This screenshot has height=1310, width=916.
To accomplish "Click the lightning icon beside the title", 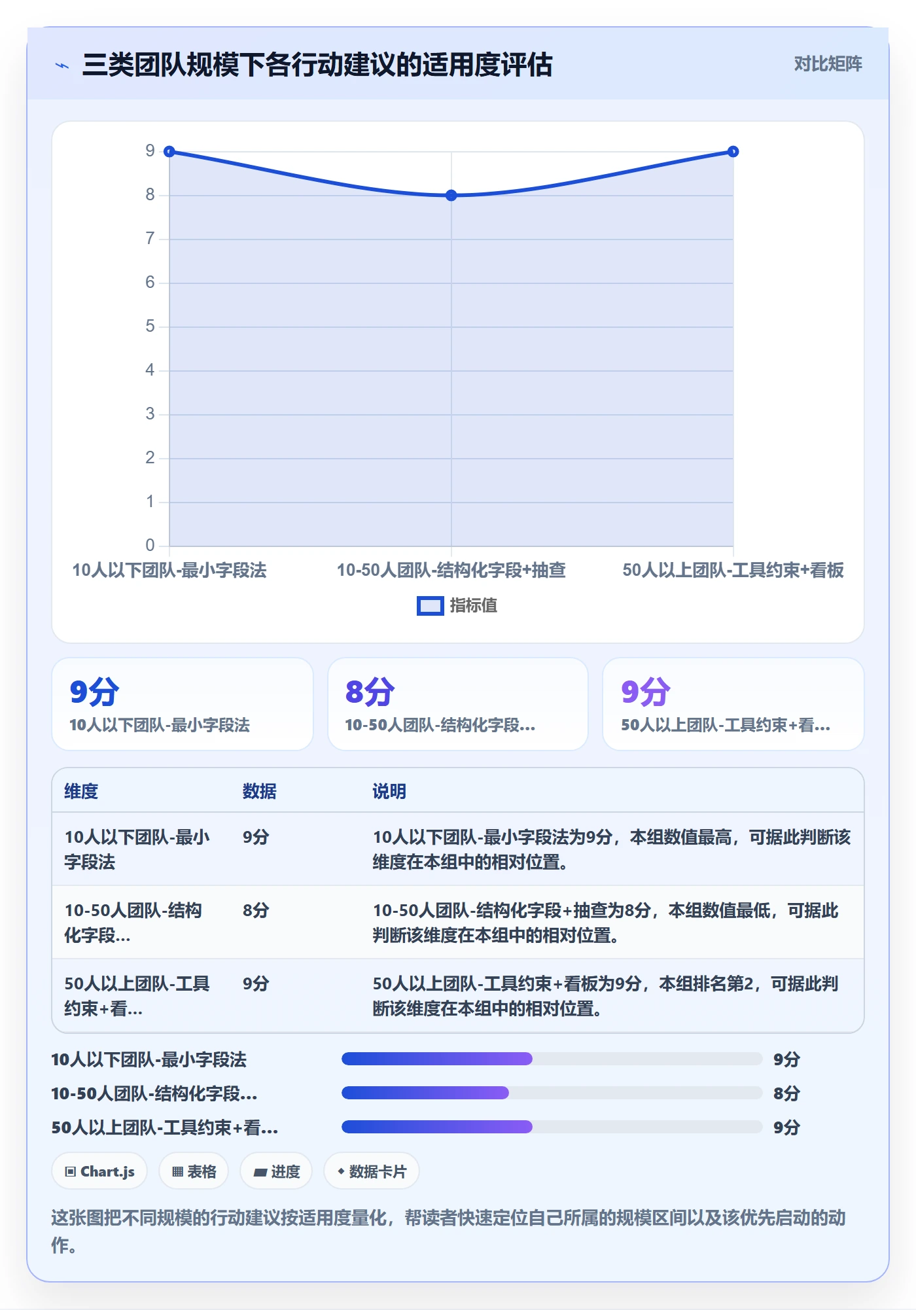I will pos(62,65).
